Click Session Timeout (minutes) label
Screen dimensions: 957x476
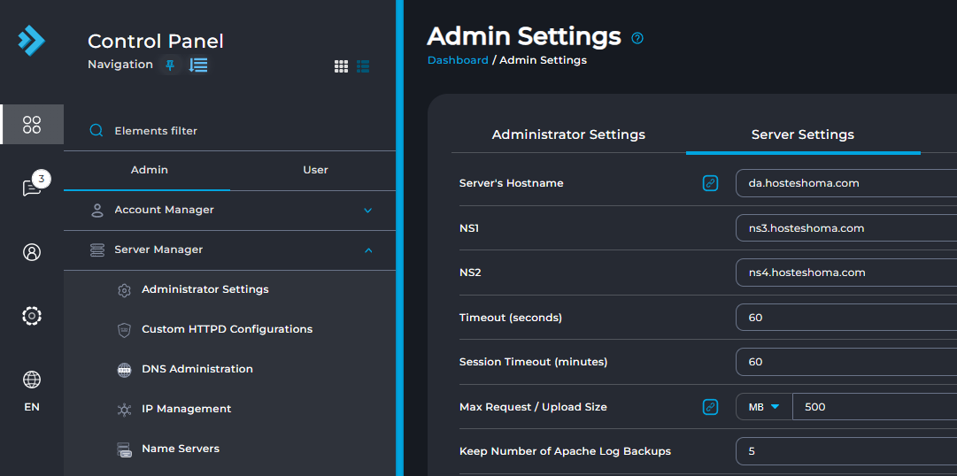534,362
